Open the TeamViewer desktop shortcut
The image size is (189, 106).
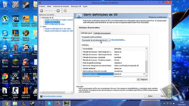5,50
